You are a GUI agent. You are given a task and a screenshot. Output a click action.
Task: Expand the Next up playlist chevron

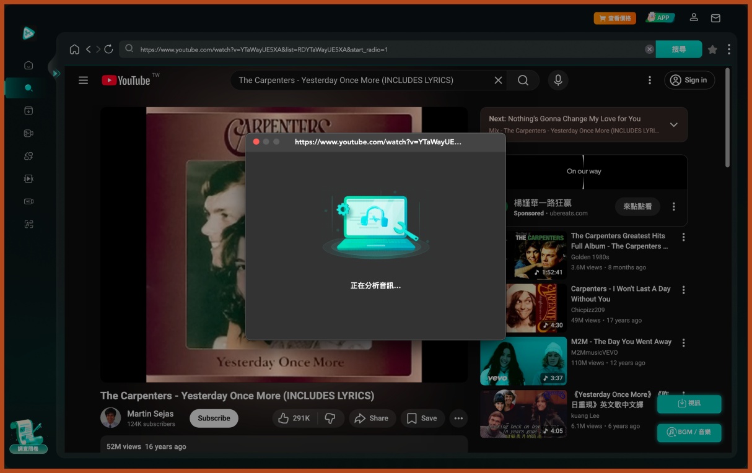click(673, 124)
